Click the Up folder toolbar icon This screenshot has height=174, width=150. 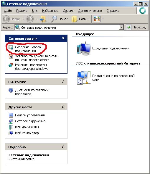point(43,19)
